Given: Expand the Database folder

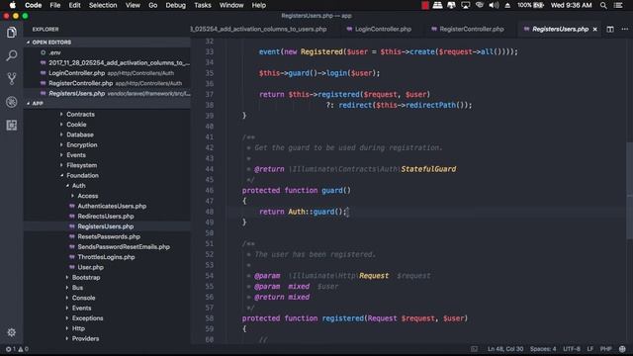Looking at the screenshot, I should click(x=61, y=134).
